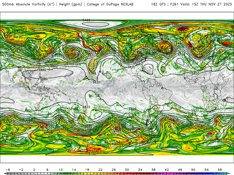Image resolution: width=234 pixels, height=175 pixels.
Task: Click the colorbar label '58'
Action: coord(220,170)
